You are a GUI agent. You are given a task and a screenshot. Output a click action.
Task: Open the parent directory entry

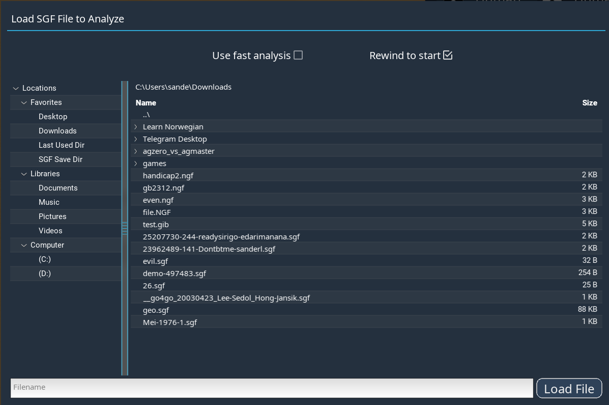click(147, 114)
